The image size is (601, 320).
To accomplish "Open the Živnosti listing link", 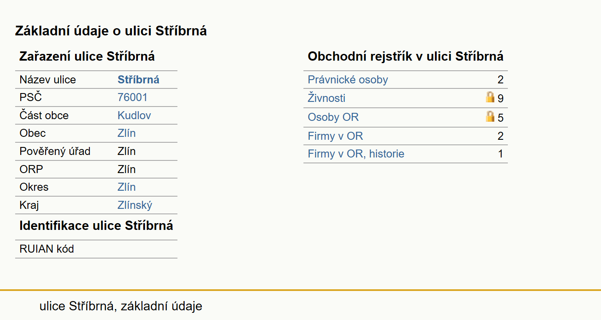I will (327, 98).
